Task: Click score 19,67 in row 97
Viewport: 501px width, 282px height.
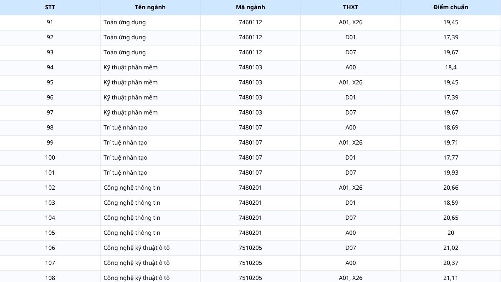Action: (451, 112)
